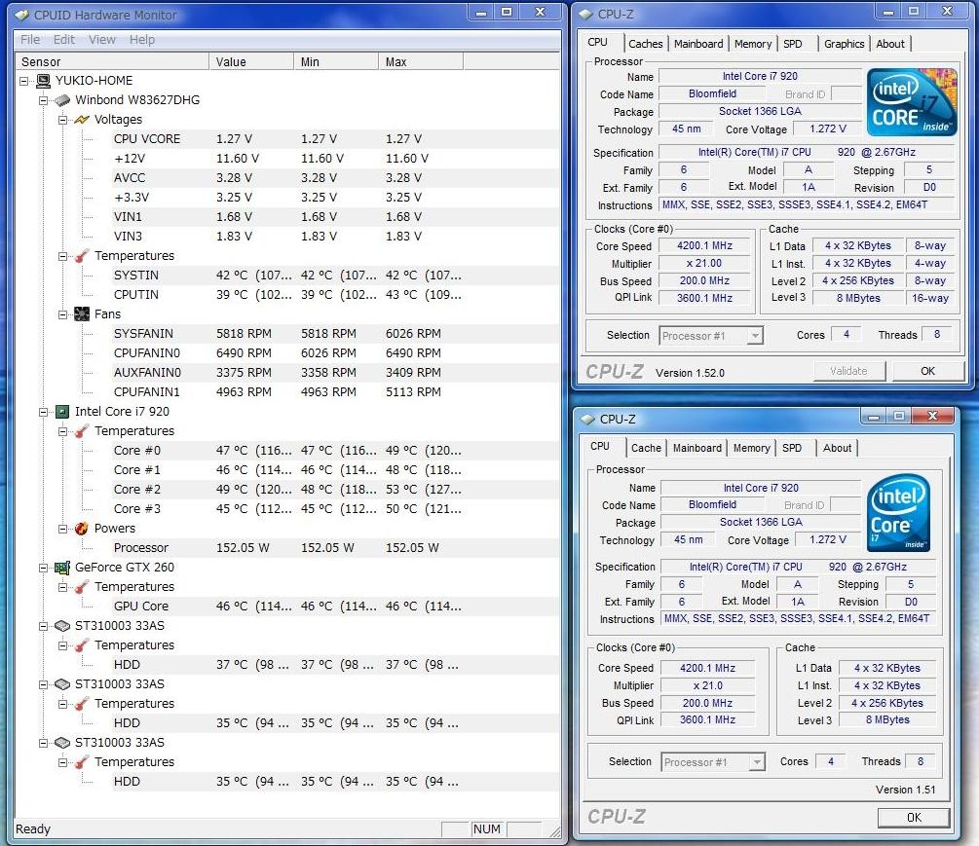Select the CPU VCORE voltage row
Screen dimensions: 979x846
pyautogui.click(x=335, y=138)
